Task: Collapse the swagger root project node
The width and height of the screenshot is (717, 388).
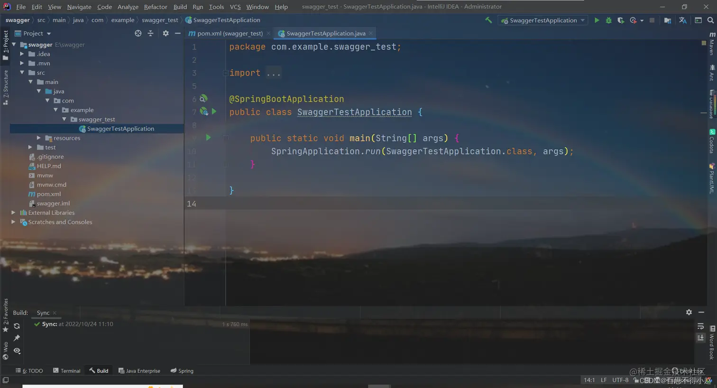Action: [x=14, y=45]
